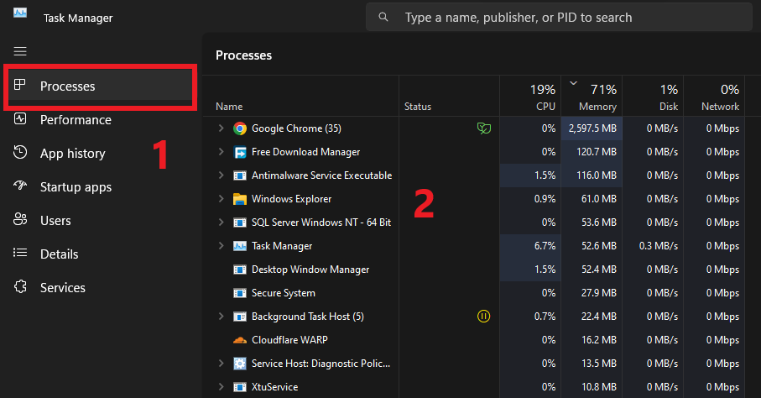Image resolution: width=761 pixels, height=398 pixels.
Task: Expand the Google Chrome process group
Action: point(221,128)
